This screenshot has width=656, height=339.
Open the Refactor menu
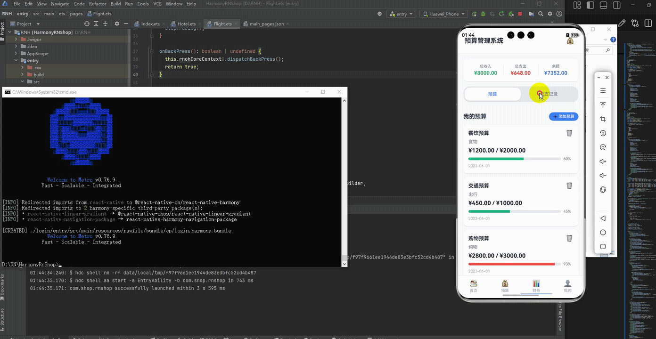pos(98,4)
